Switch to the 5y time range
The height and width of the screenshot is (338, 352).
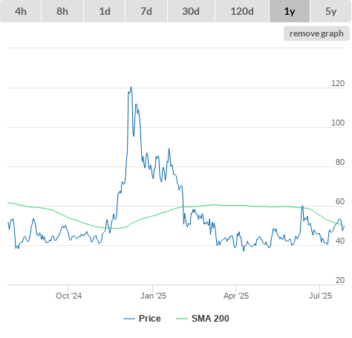(331, 11)
